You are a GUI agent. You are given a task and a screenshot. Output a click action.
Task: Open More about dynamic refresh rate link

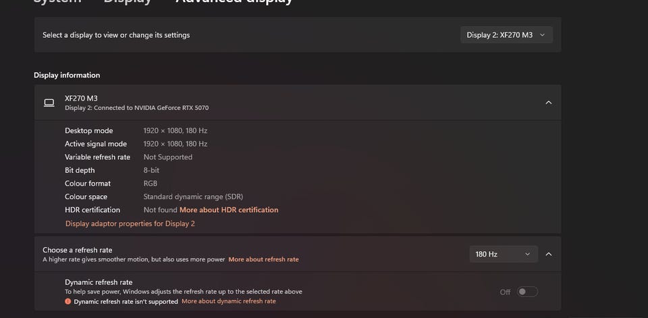tap(228, 301)
